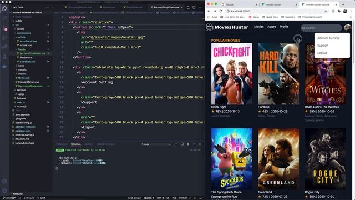This screenshot has width=355, height=200.
Task: Open the Rogue City movie poster
Action: 325,159
